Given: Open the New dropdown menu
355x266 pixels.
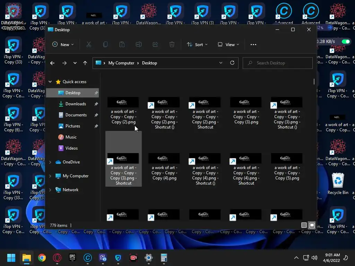Looking at the screenshot, I should coord(63,45).
